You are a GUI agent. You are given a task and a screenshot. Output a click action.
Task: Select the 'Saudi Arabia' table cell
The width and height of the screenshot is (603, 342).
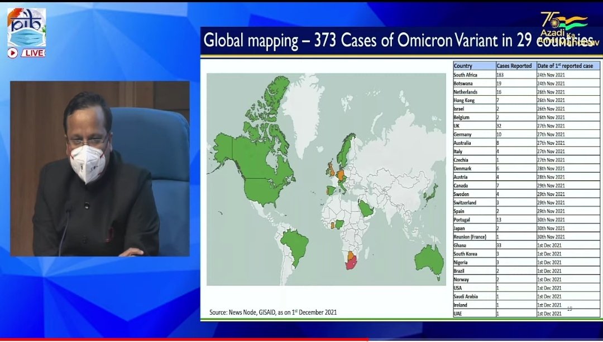[x=475, y=296]
